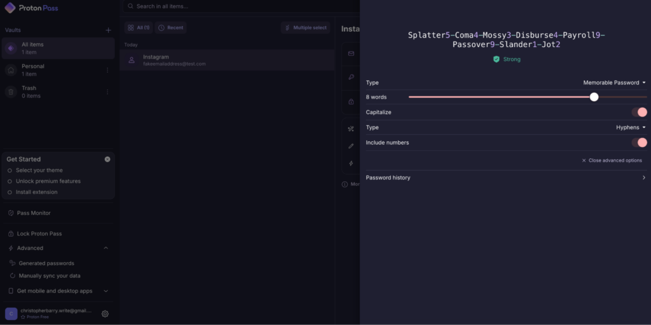Click the magic wand icon
Screen dimensions: 651x325
(351, 129)
